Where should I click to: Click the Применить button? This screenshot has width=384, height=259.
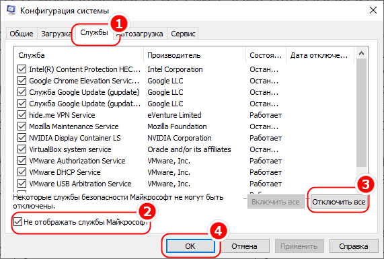coord(299,246)
